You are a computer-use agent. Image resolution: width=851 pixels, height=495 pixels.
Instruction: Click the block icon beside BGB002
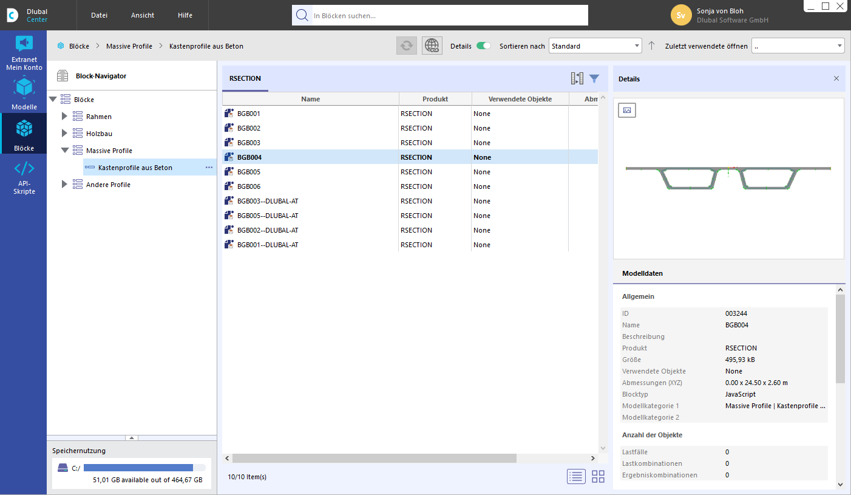(229, 128)
